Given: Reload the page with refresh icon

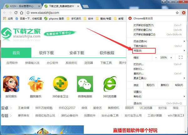Looking at the screenshot, I should click(16, 13).
